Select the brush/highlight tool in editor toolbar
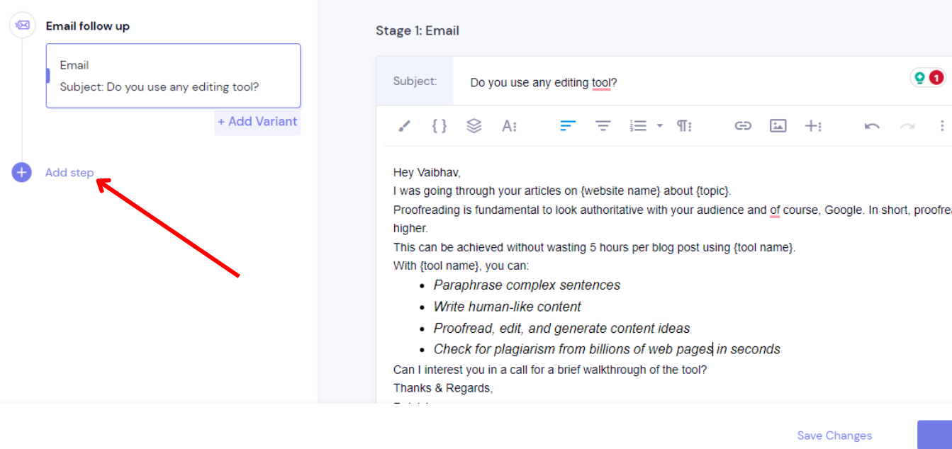The image size is (952, 449). (x=403, y=125)
